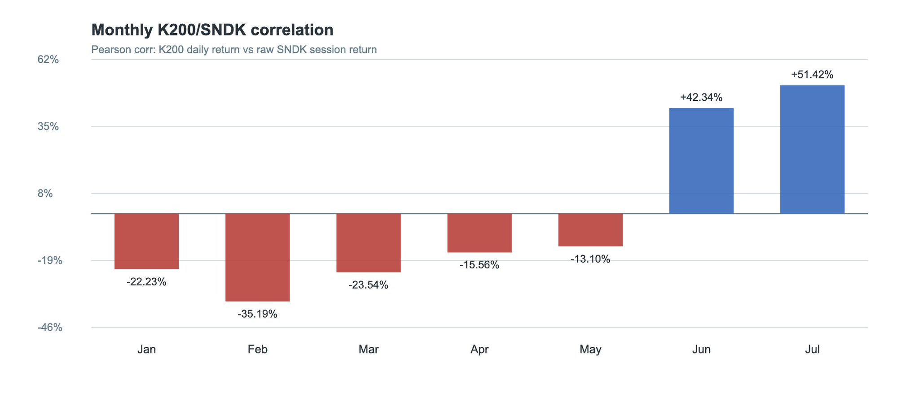Image resolution: width=919 pixels, height=401 pixels.
Task: Select the Mar negative bar
Action: (x=369, y=243)
